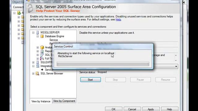This screenshot has height=111, width=198.
Task: Click the SQLEXPRESS instance icon
Action: (x=37, y=62)
